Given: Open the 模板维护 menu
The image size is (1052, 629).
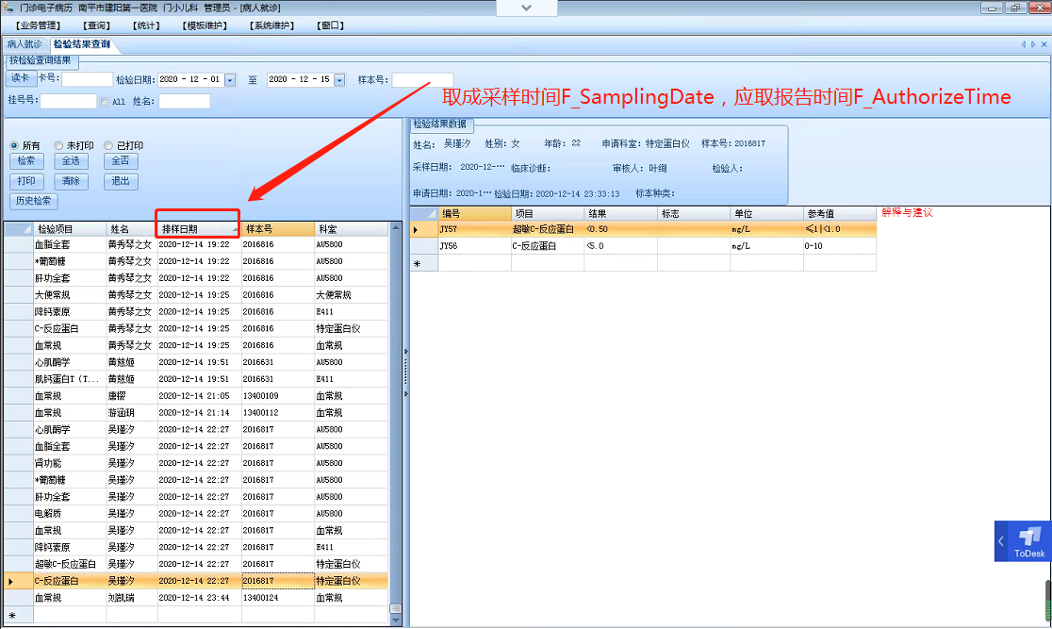Looking at the screenshot, I should click(x=205, y=25).
